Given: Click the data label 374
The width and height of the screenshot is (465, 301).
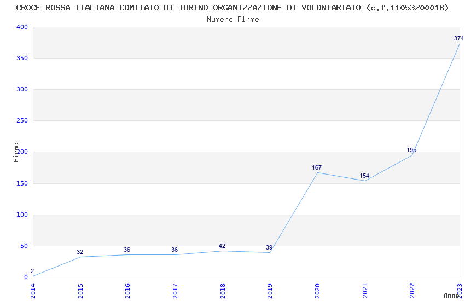Looking at the screenshot, I should click(x=459, y=38).
